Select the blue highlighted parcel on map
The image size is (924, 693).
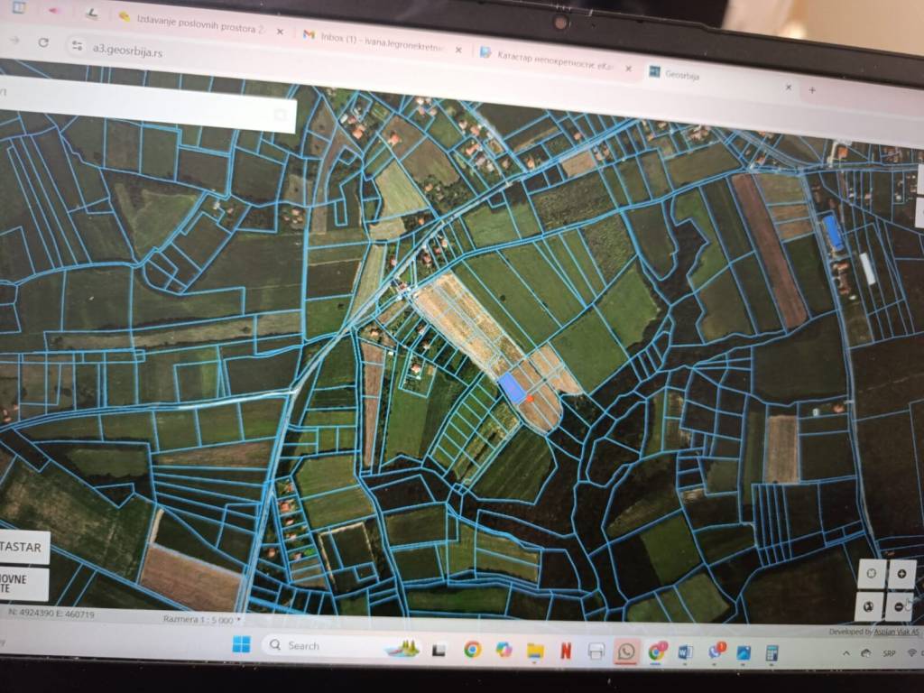[512, 388]
